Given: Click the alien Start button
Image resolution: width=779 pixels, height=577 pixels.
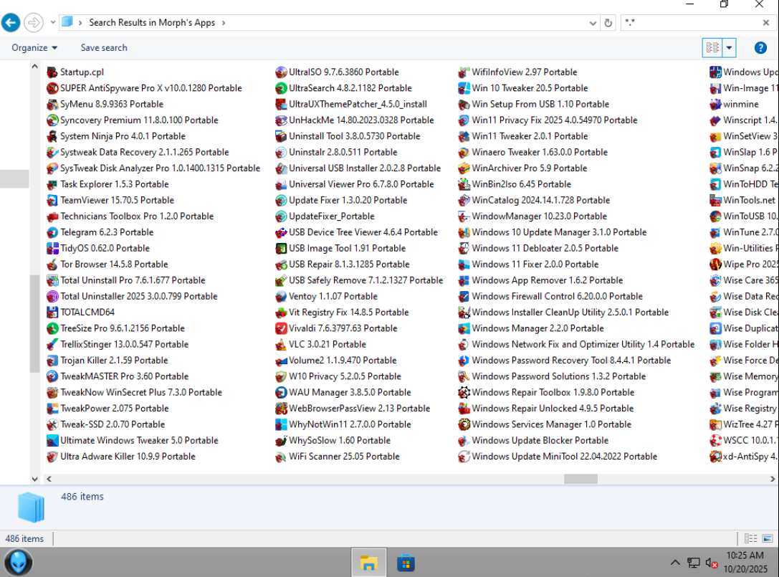Looking at the screenshot, I should [x=19, y=563].
